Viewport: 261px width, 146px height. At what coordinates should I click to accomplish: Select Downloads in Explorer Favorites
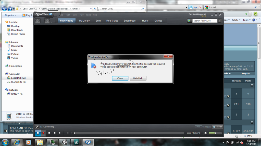[17, 30]
